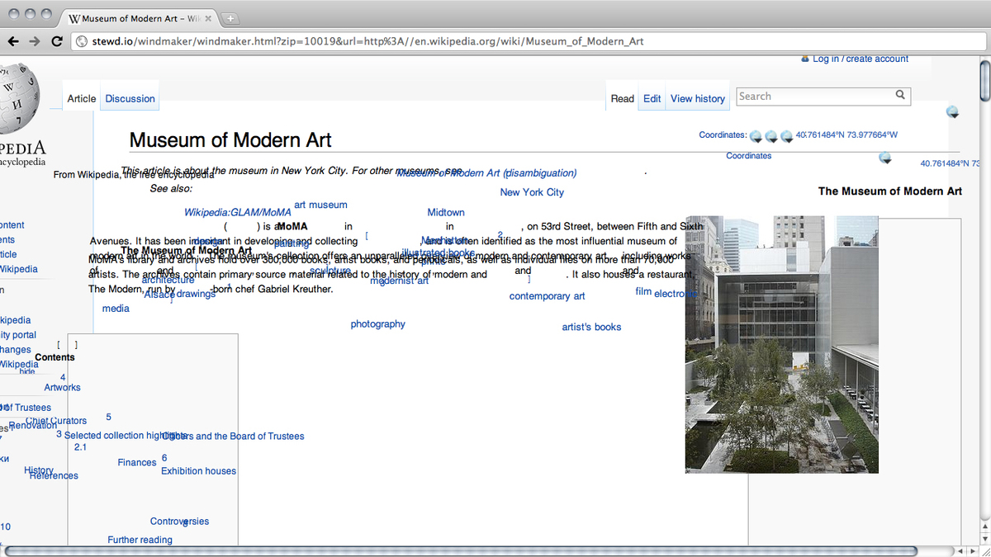Jump to the Controversies section
The image size is (991, 557).
coord(179,522)
